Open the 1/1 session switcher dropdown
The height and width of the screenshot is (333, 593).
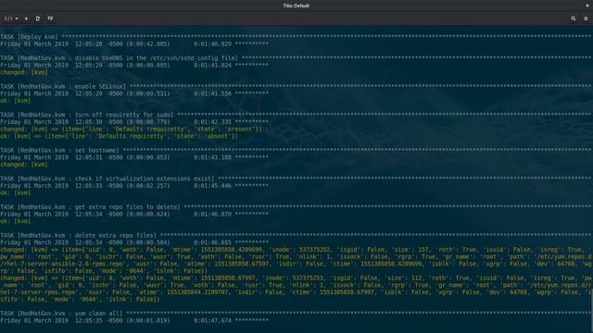(11, 18)
